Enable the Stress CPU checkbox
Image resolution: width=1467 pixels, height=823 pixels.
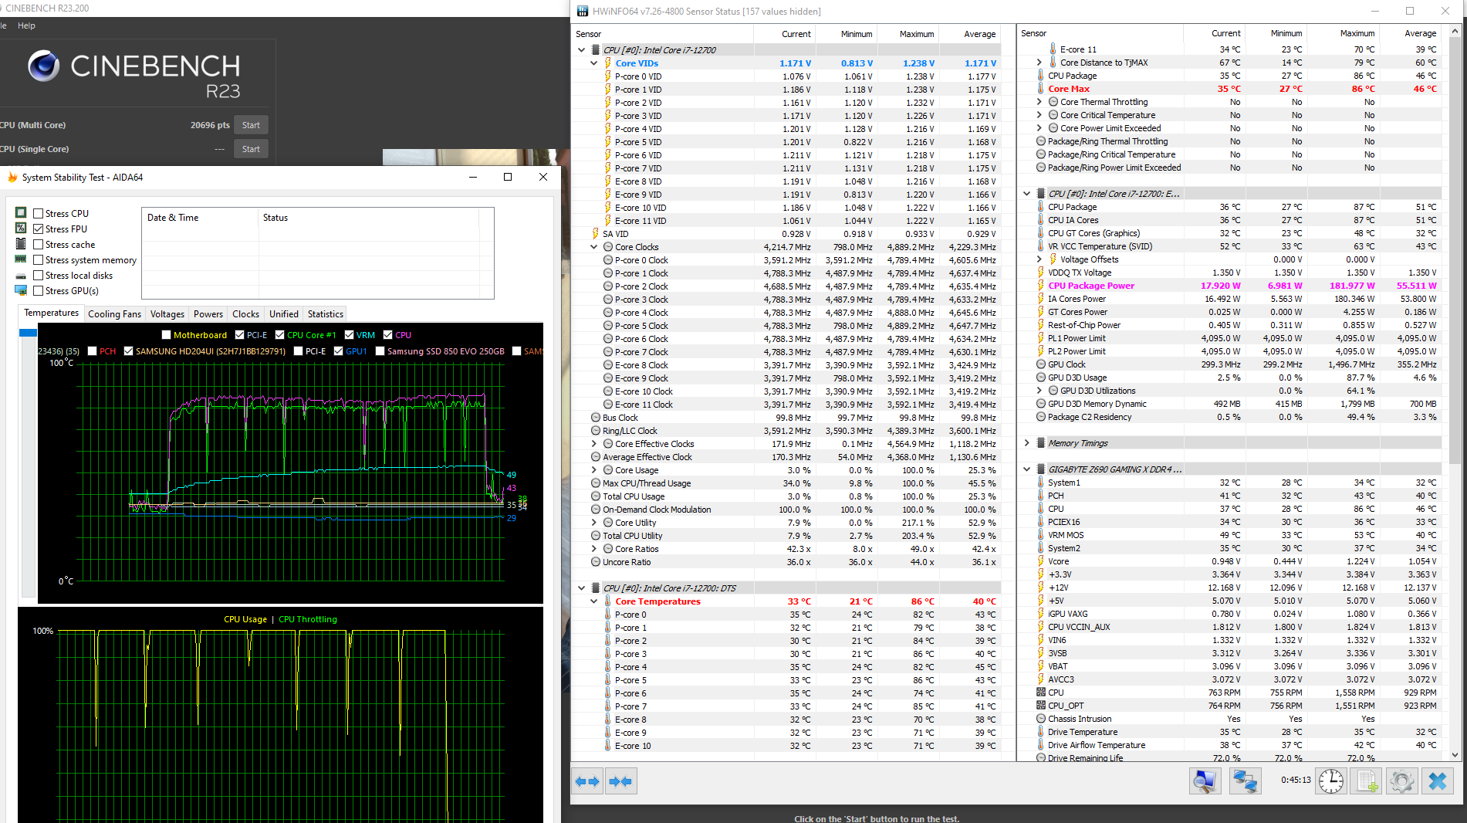(39, 214)
